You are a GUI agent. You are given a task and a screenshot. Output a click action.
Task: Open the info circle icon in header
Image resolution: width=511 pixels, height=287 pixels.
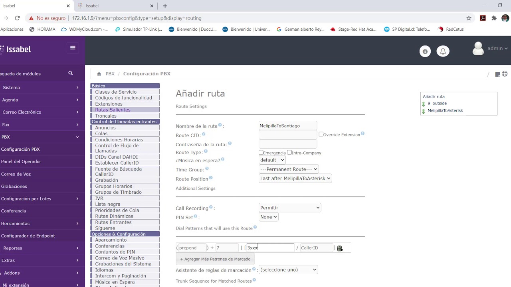tap(425, 51)
